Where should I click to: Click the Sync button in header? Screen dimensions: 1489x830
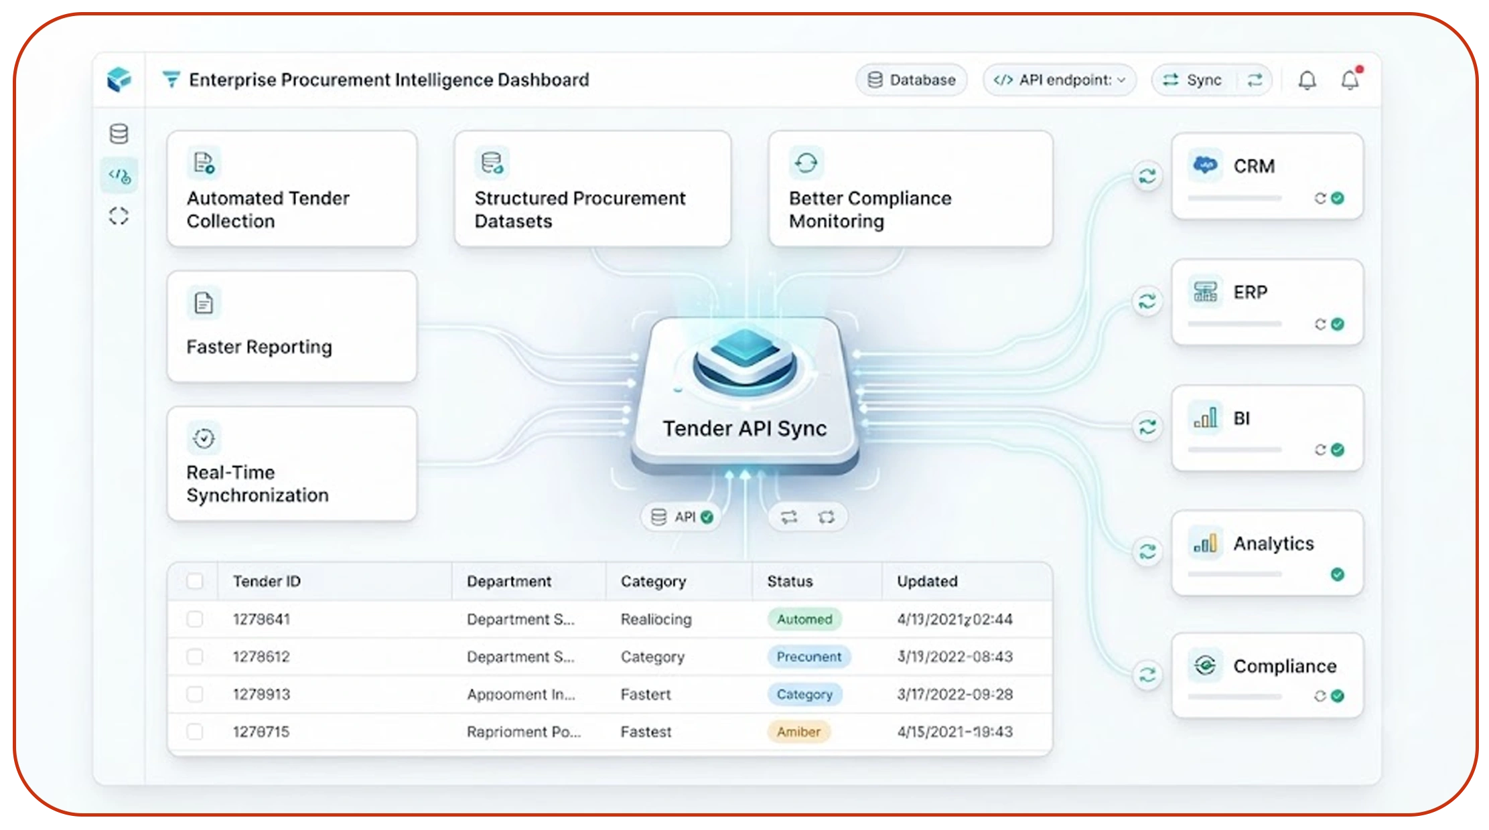click(x=1195, y=80)
